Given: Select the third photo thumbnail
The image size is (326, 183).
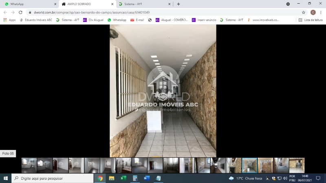Looking at the screenshot, I should coord(60,165).
